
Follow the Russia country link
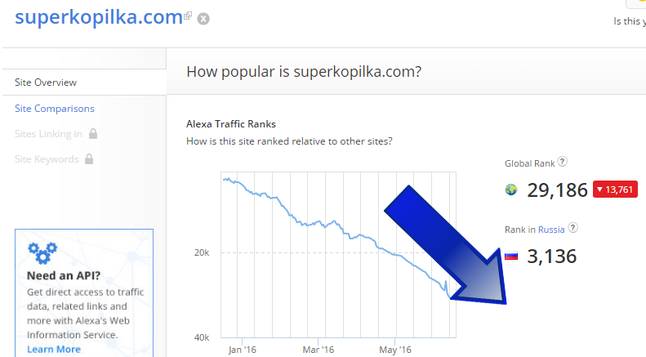(551, 230)
